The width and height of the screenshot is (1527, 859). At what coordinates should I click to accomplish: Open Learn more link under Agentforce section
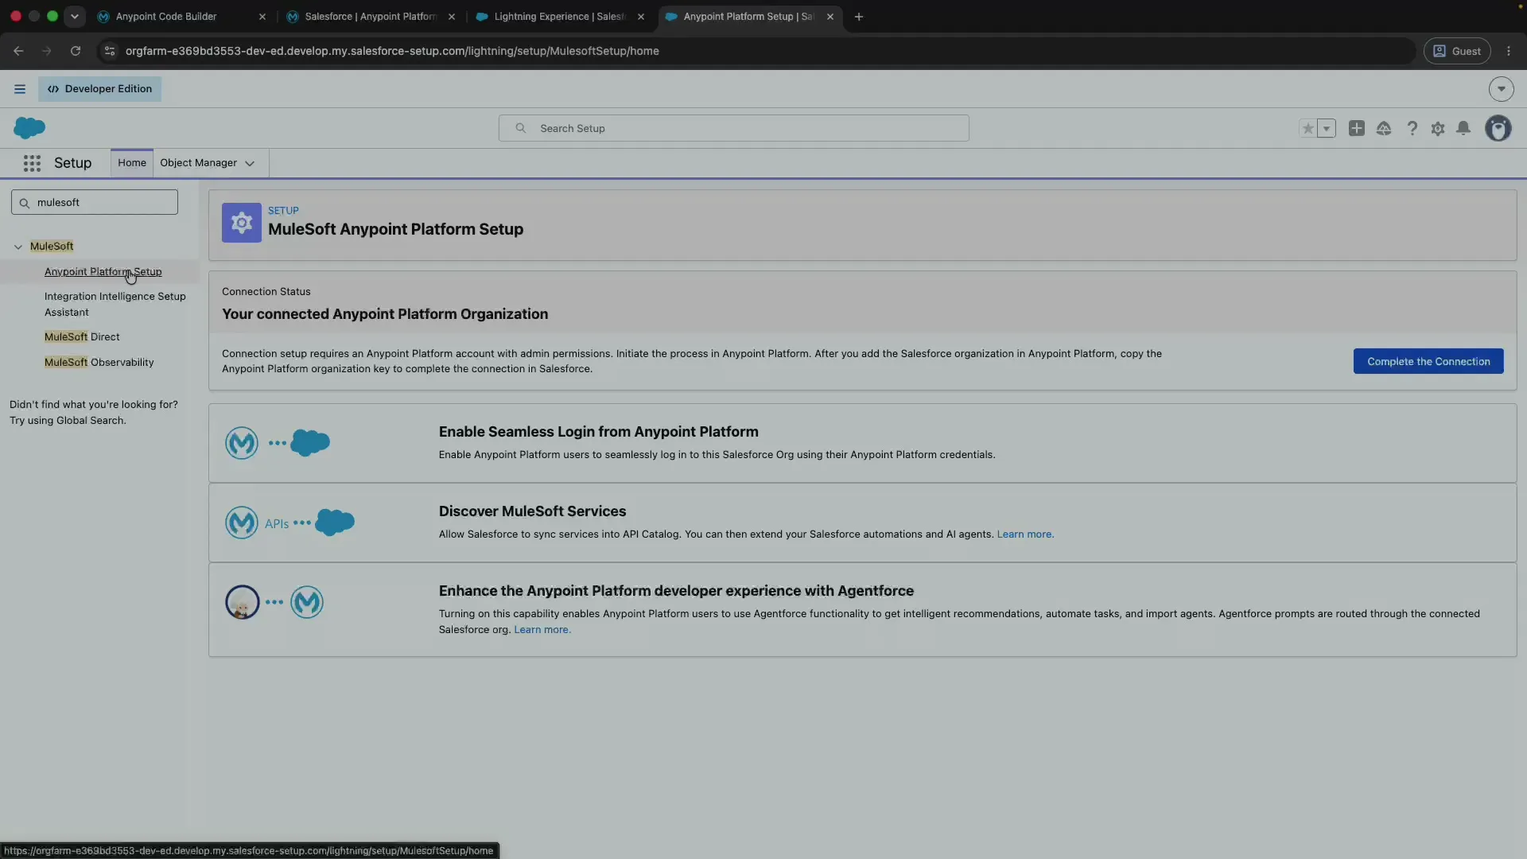point(542,629)
